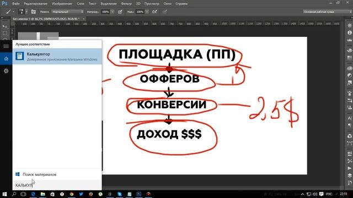Open the Character panel A icon
This screenshot has width=353, height=198.
click(x=349, y=118)
